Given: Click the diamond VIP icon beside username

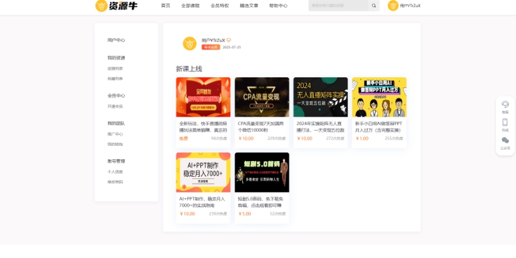Looking at the screenshot, I should click(x=229, y=40).
